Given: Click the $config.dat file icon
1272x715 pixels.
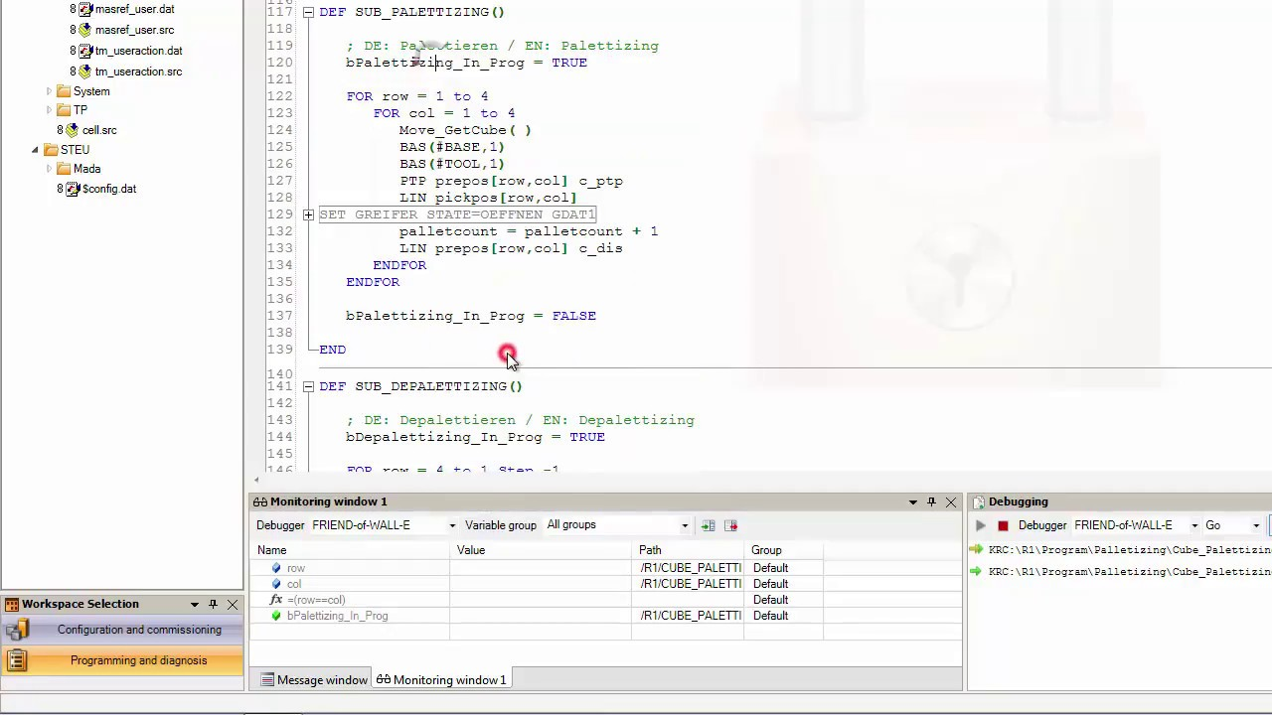Looking at the screenshot, I should [x=73, y=189].
